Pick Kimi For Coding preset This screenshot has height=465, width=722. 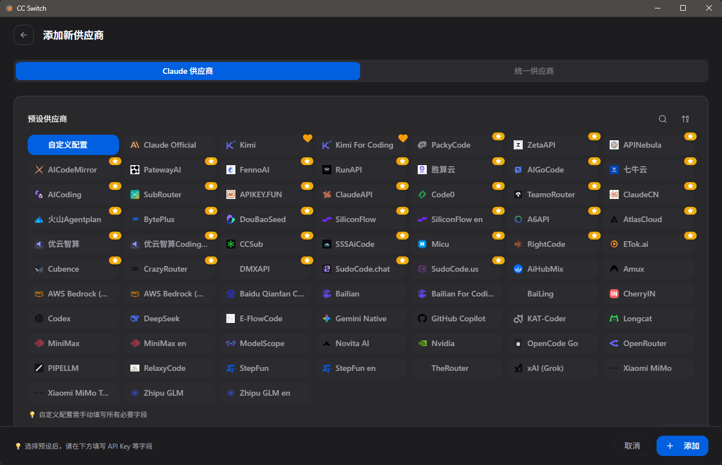pos(361,145)
